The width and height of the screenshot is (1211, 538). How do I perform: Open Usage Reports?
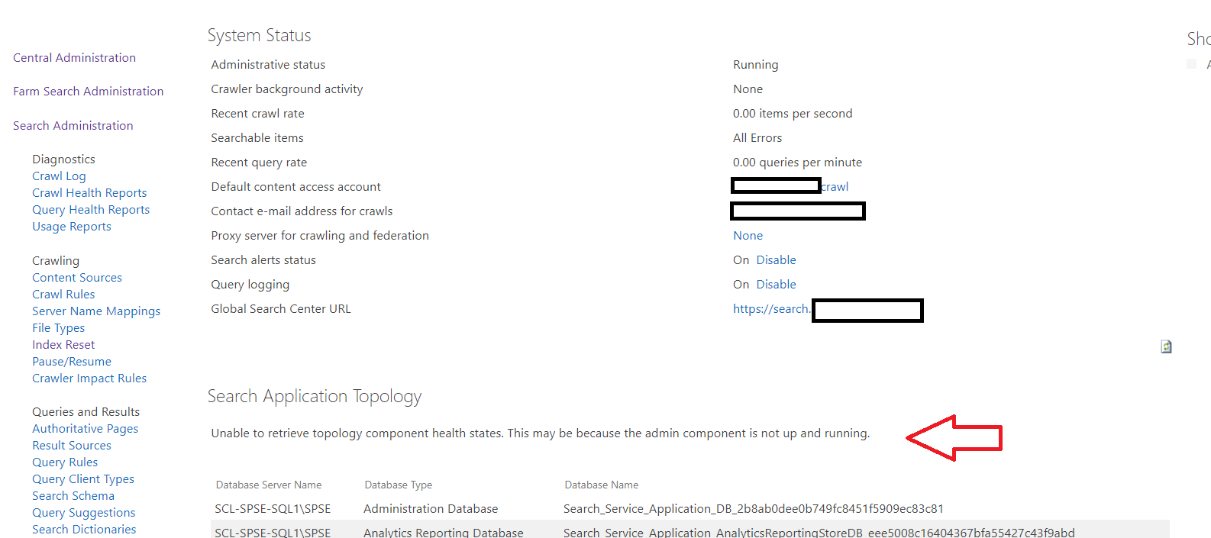72,227
